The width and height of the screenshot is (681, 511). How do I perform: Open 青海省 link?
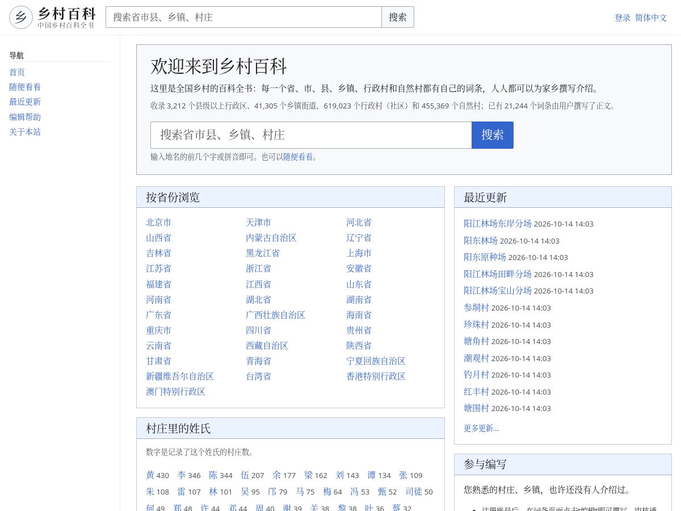click(x=258, y=361)
